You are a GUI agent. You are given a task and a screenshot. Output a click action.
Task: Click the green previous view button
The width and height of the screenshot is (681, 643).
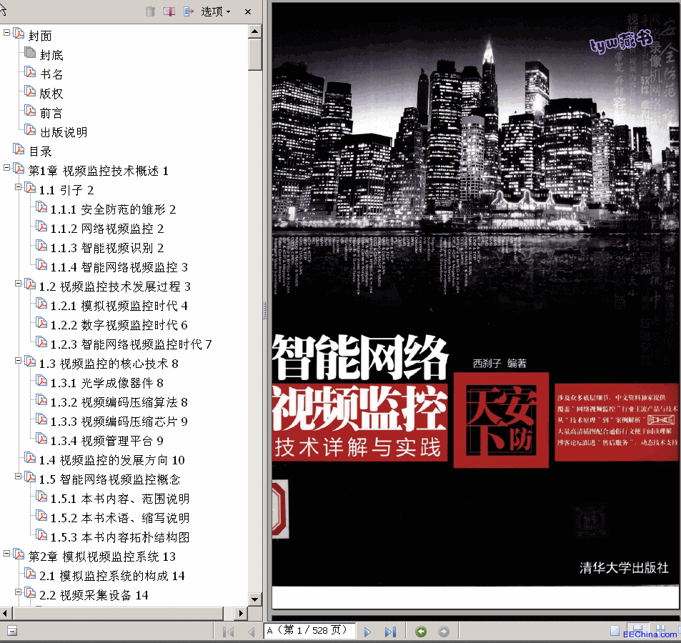coord(422,632)
